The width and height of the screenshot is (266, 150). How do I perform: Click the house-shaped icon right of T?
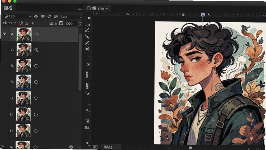pyautogui.click(x=21, y=23)
